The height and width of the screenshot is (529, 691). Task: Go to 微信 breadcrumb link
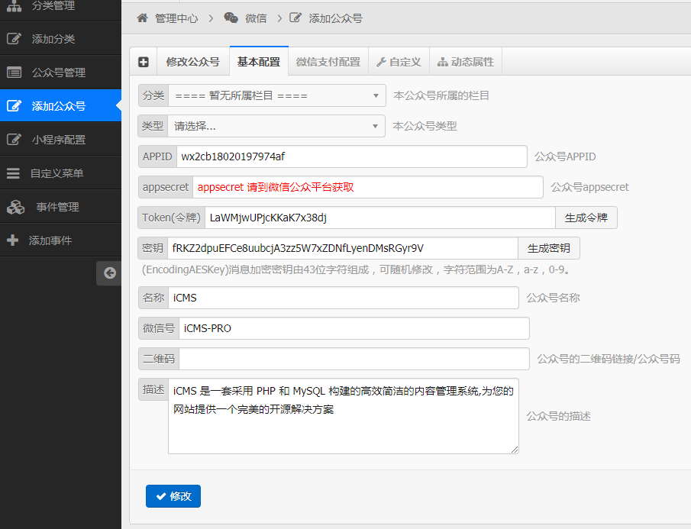click(256, 18)
